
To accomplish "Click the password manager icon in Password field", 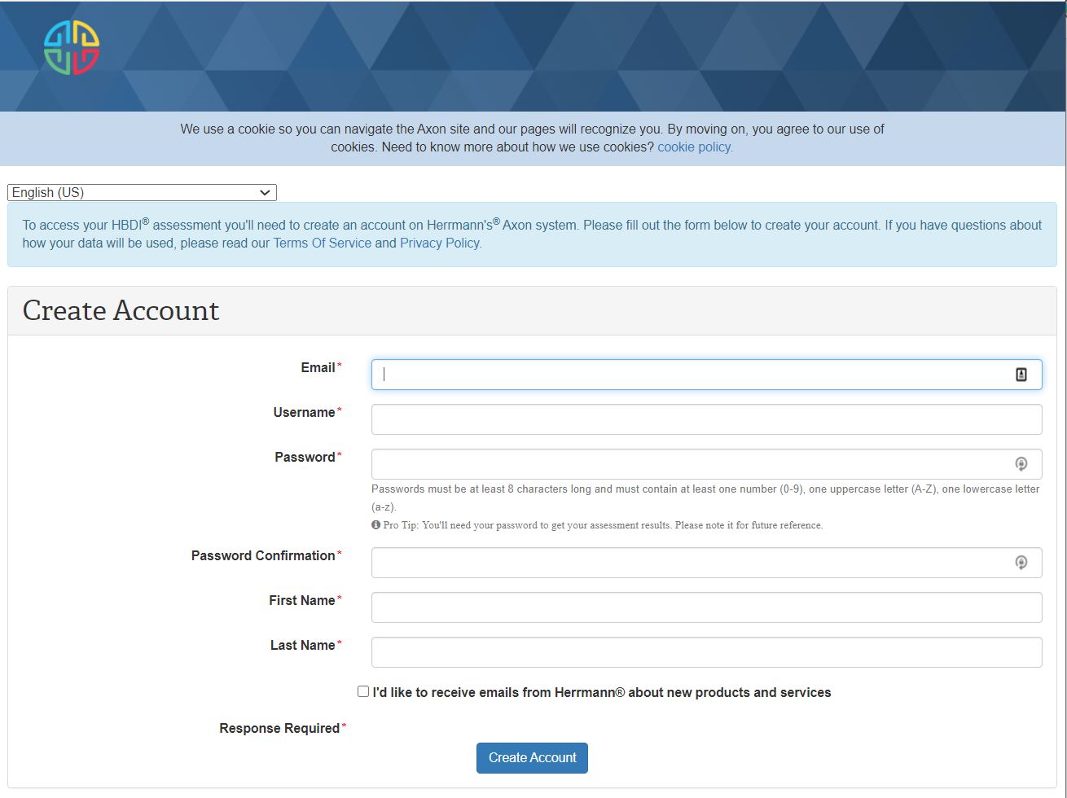I will point(1021,464).
